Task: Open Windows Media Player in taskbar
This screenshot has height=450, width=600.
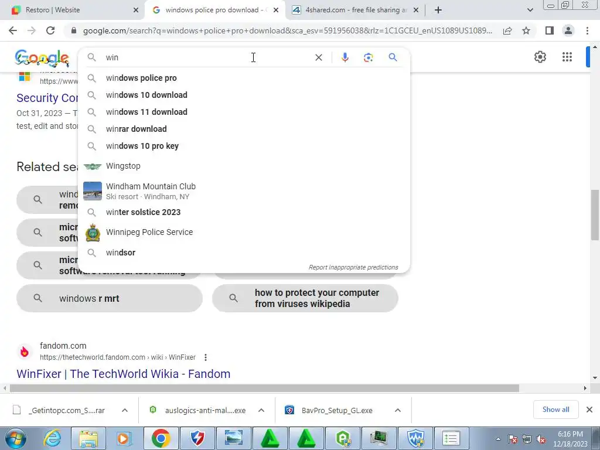Action: point(124,438)
